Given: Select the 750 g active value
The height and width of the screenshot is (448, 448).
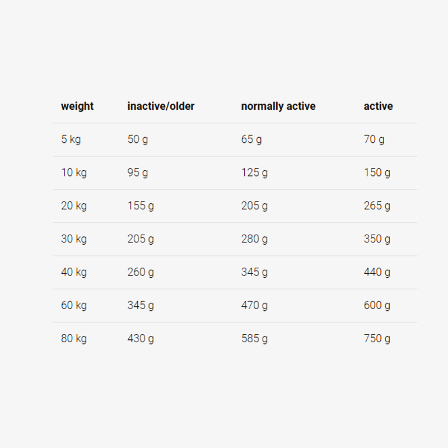Looking at the screenshot, I should tap(377, 338).
